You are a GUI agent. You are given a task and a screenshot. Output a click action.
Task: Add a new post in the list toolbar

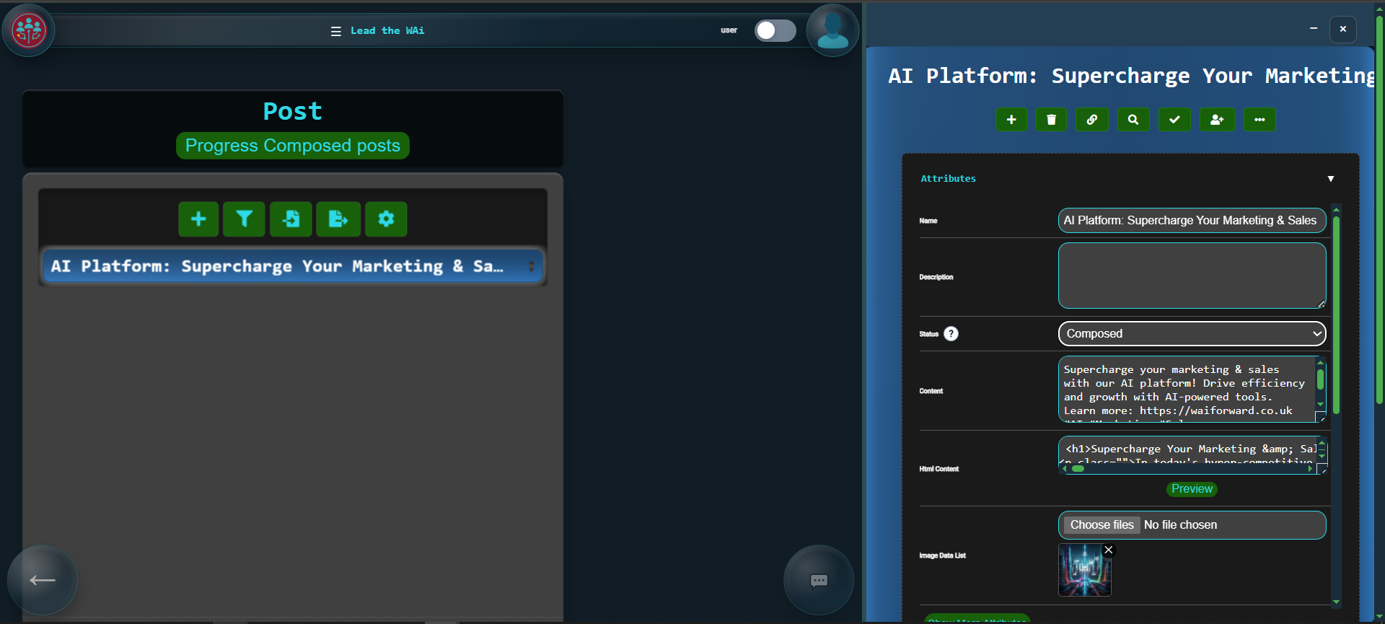(x=198, y=219)
